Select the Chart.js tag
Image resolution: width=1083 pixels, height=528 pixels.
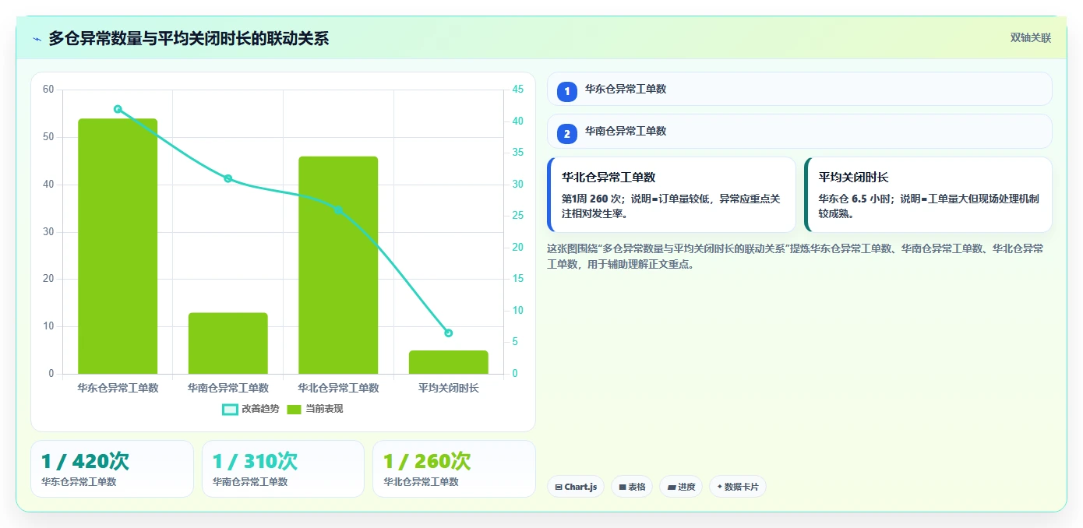point(576,487)
